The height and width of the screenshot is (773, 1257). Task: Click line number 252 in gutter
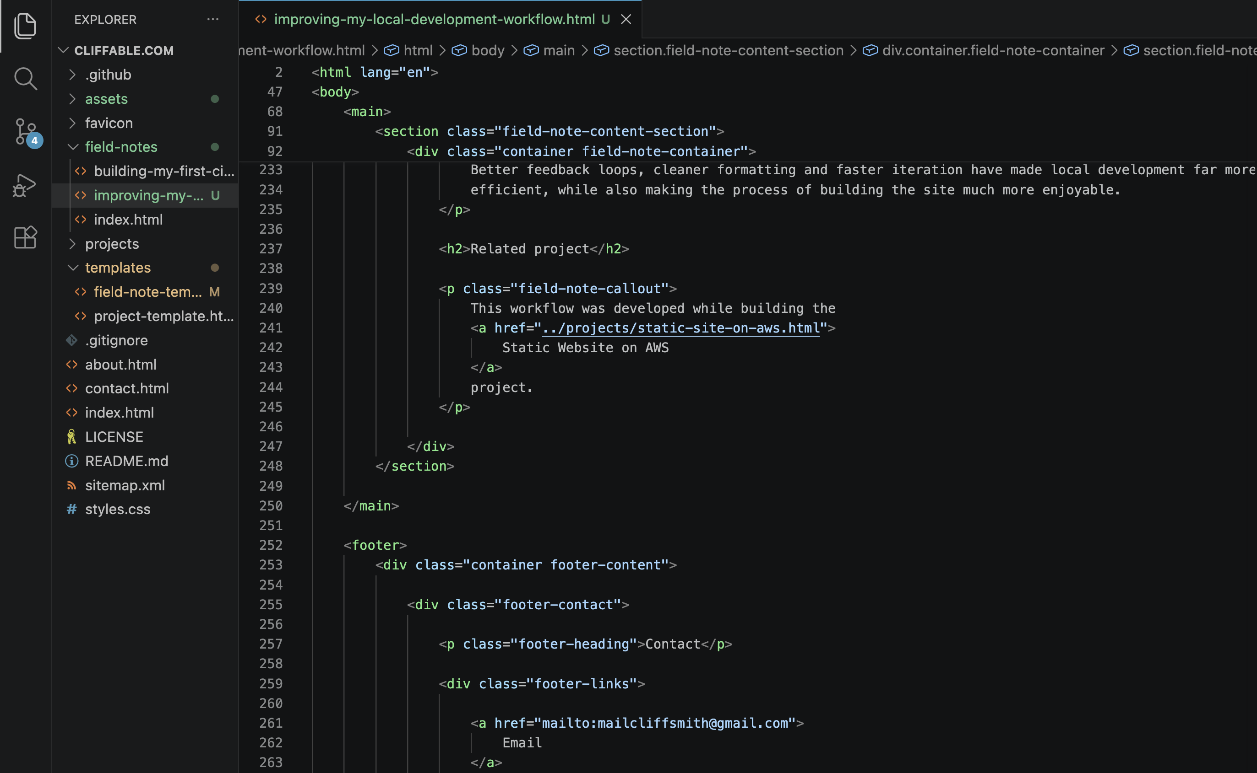[x=271, y=545]
